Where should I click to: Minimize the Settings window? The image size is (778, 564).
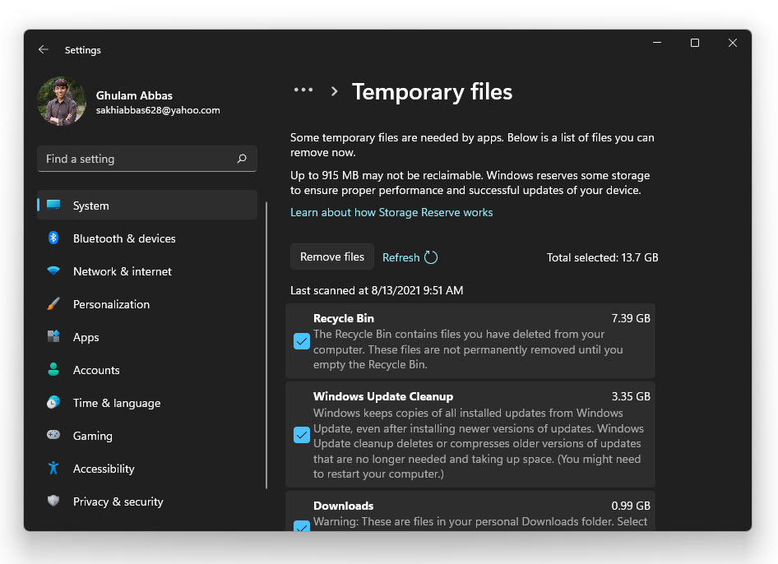(x=657, y=43)
